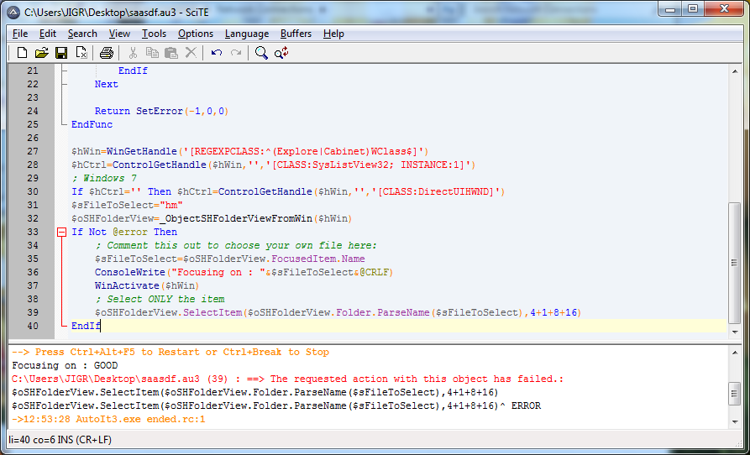The height and width of the screenshot is (455, 750).
Task: Click the New document toolbar icon
Action: point(22,53)
